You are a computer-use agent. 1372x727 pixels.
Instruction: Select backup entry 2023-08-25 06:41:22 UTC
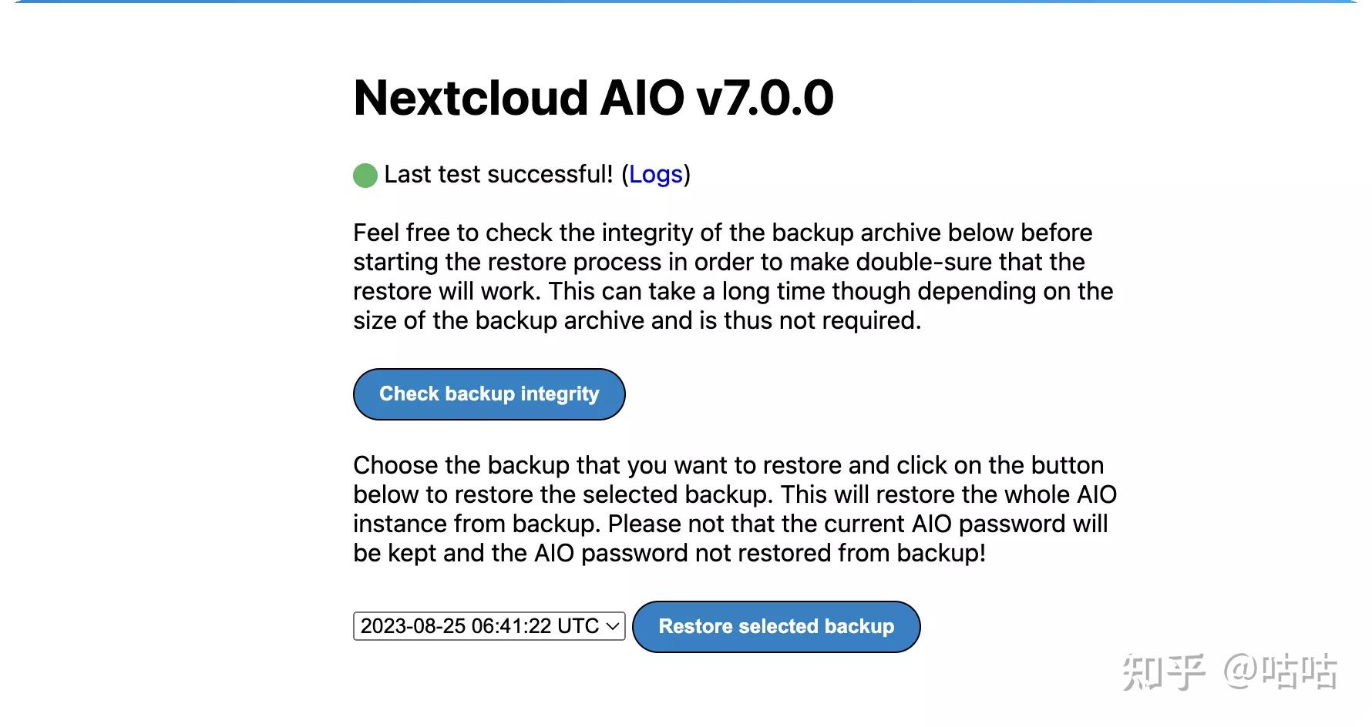coord(478,626)
